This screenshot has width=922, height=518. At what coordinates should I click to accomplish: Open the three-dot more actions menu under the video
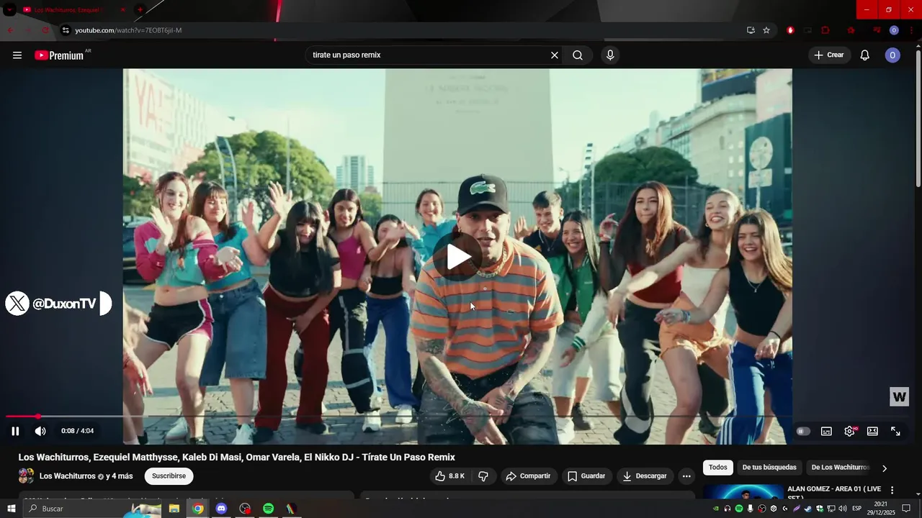click(686, 476)
